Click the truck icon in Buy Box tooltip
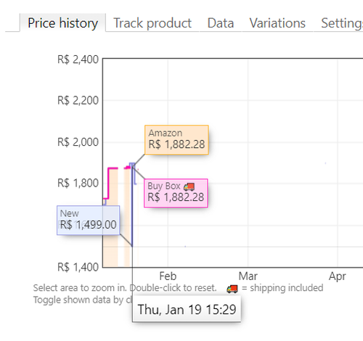The height and width of the screenshot is (341, 363). click(189, 186)
